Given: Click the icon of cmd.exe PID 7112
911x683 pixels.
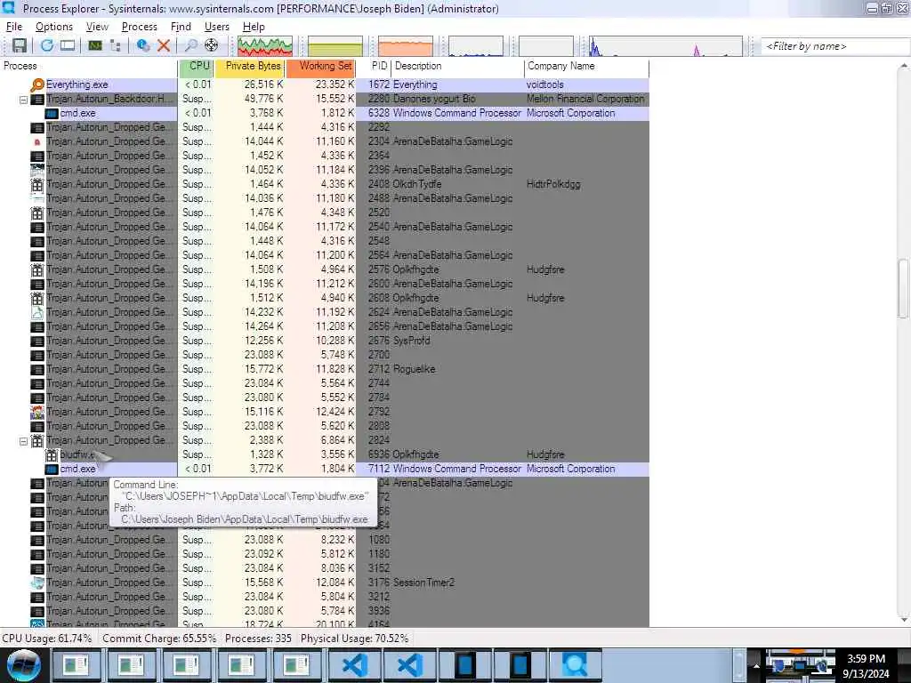Looking at the screenshot, I should pyautogui.click(x=52, y=469).
